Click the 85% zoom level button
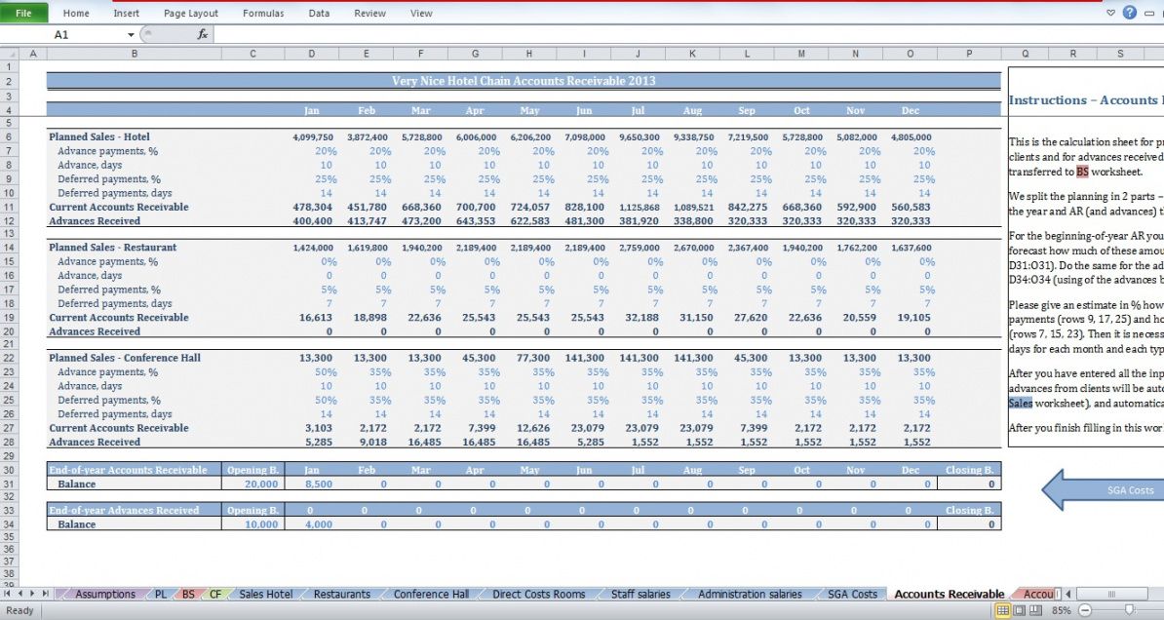 [1061, 610]
